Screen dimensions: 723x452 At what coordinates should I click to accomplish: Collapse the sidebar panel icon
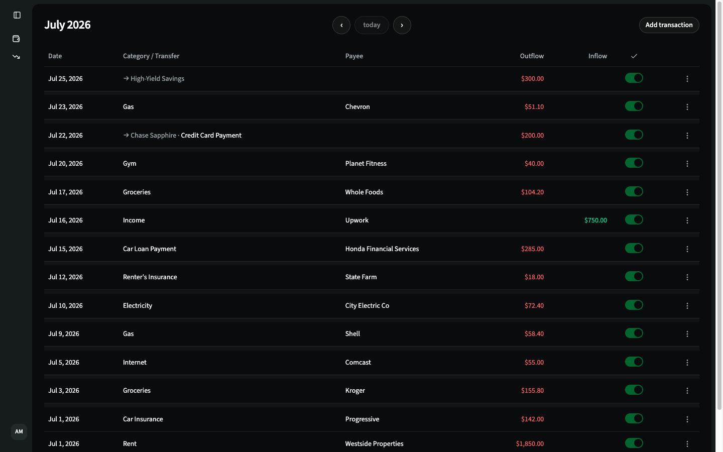coord(17,15)
